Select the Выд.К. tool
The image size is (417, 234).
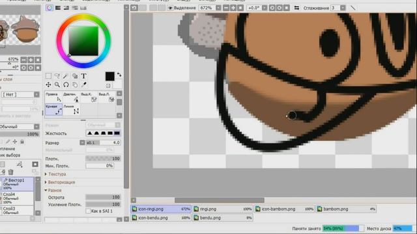[x=89, y=97]
